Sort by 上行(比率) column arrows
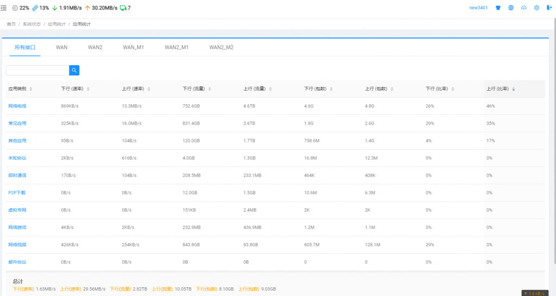The height and width of the screenshot is (296, 556). point(514,89)
